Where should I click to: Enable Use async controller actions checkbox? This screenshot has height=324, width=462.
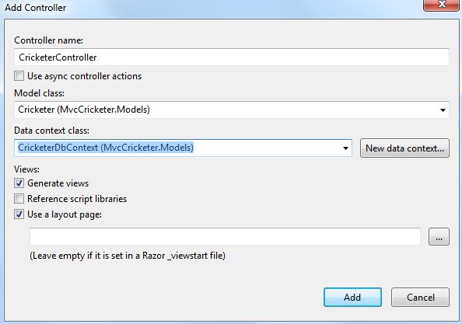coord(19,76)
